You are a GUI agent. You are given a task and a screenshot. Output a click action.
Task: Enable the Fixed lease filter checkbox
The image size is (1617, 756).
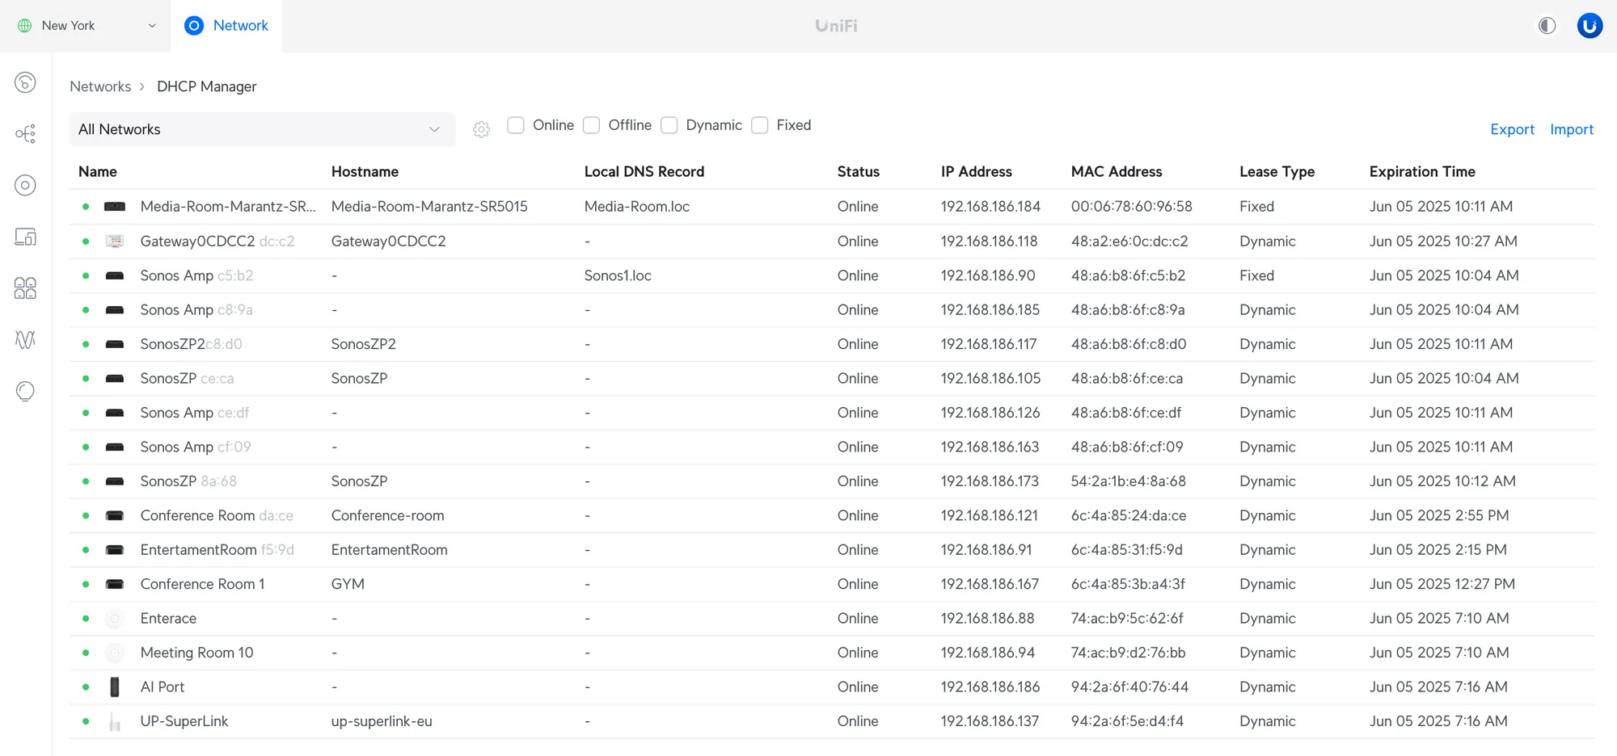pos(759,125)
